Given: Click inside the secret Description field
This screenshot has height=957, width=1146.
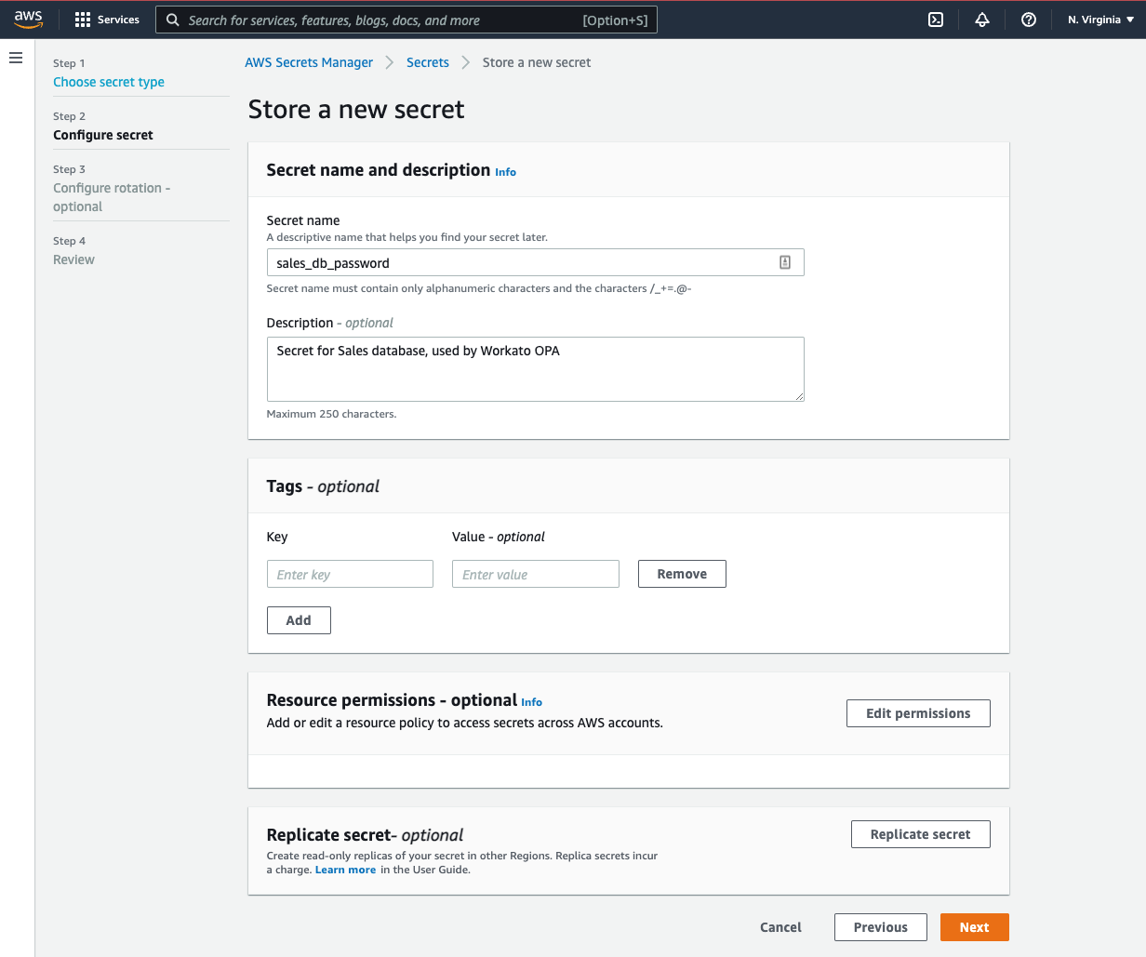Looking at the screenshot, I should pyautogui.click(x=536, y=368).
